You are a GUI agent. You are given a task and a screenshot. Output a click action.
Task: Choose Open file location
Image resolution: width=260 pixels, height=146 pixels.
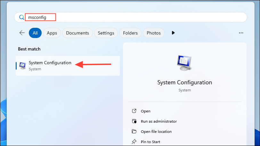(156, 132)
